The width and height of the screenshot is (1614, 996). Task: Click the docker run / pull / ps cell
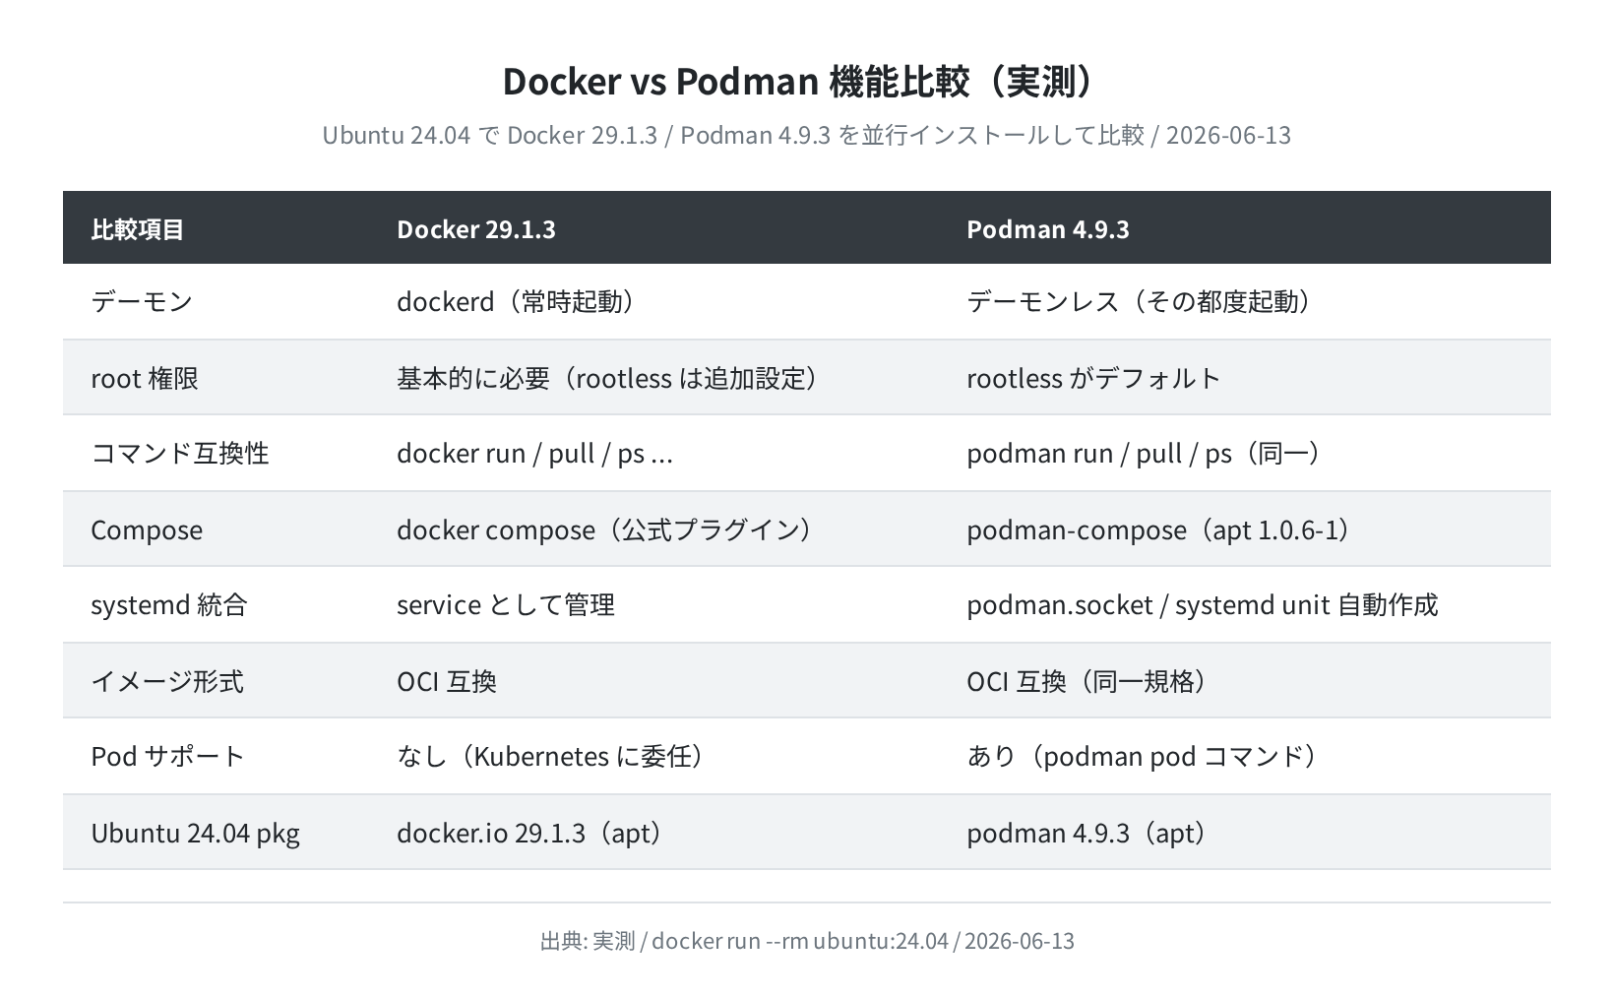coord(534,453)
